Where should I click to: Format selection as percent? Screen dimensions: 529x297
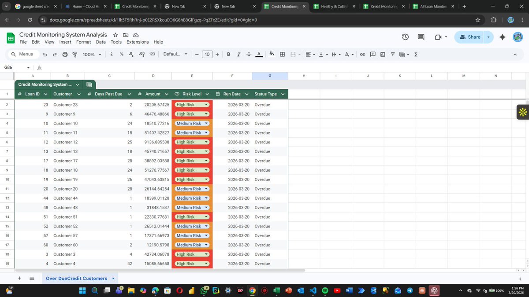coord(121,54)
